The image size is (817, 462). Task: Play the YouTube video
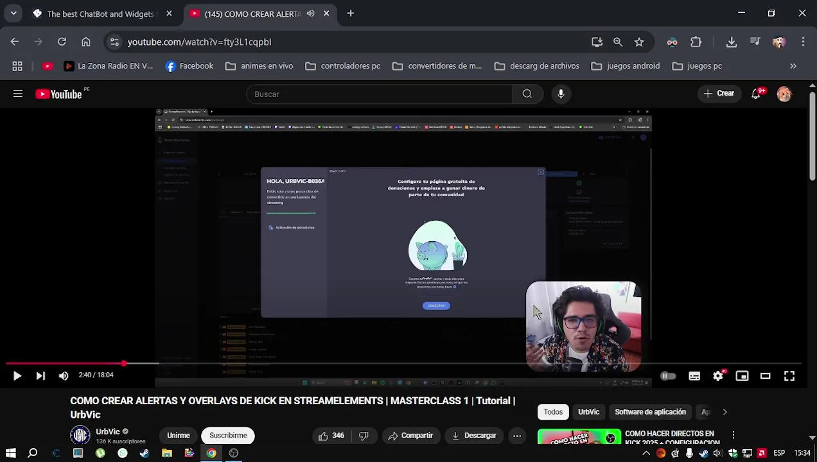[17, 376]
